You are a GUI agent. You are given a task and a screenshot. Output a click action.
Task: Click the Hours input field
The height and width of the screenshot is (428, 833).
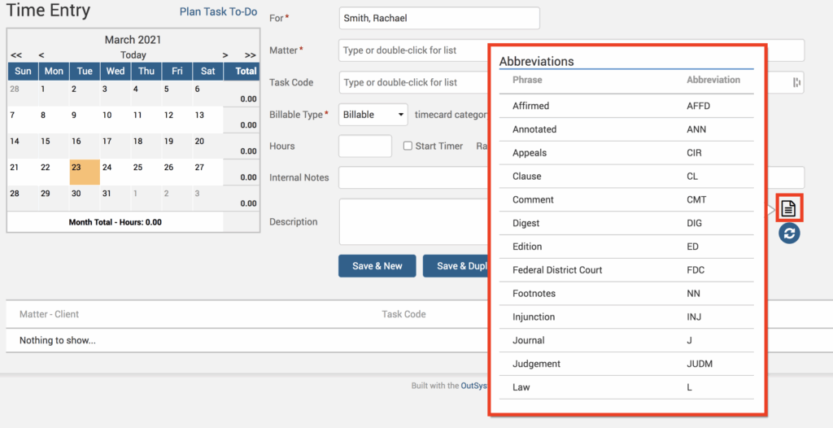tap(364, 146)
